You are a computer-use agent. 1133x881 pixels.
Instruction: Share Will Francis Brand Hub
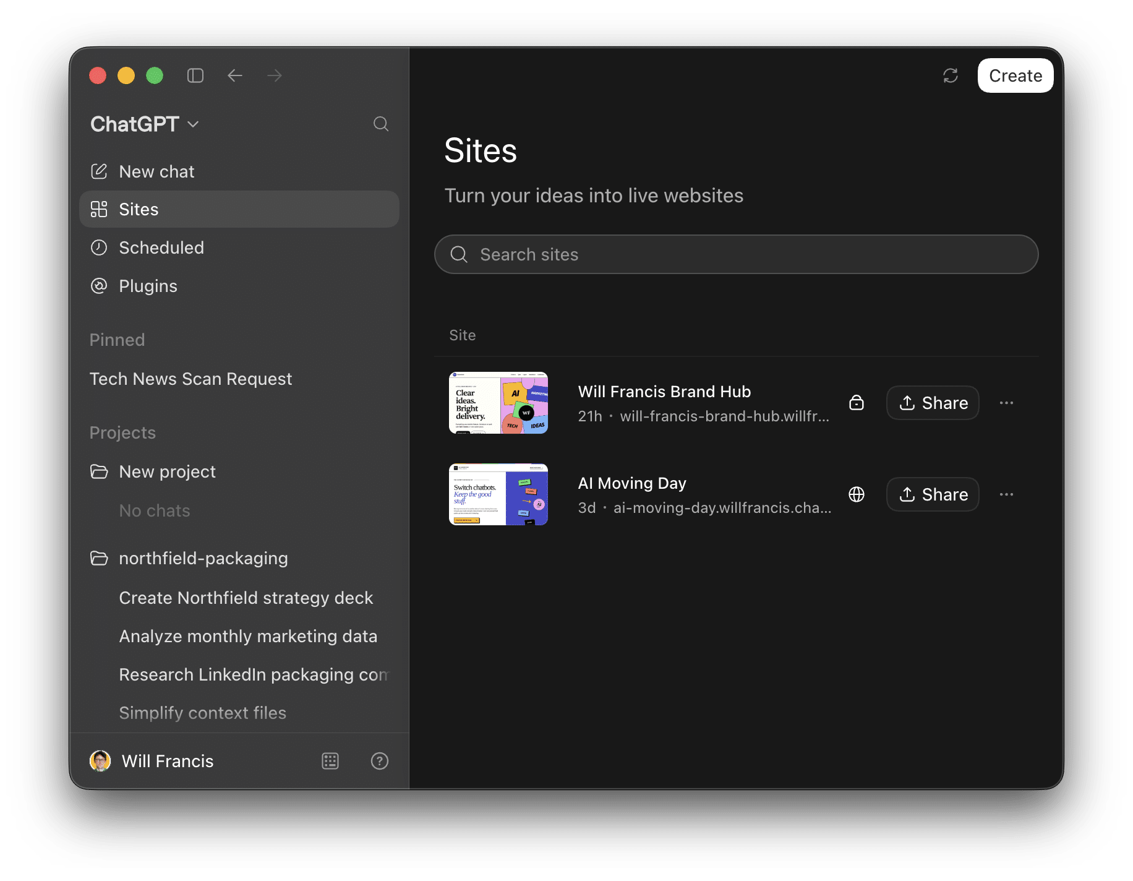click(x=933, y=403)
